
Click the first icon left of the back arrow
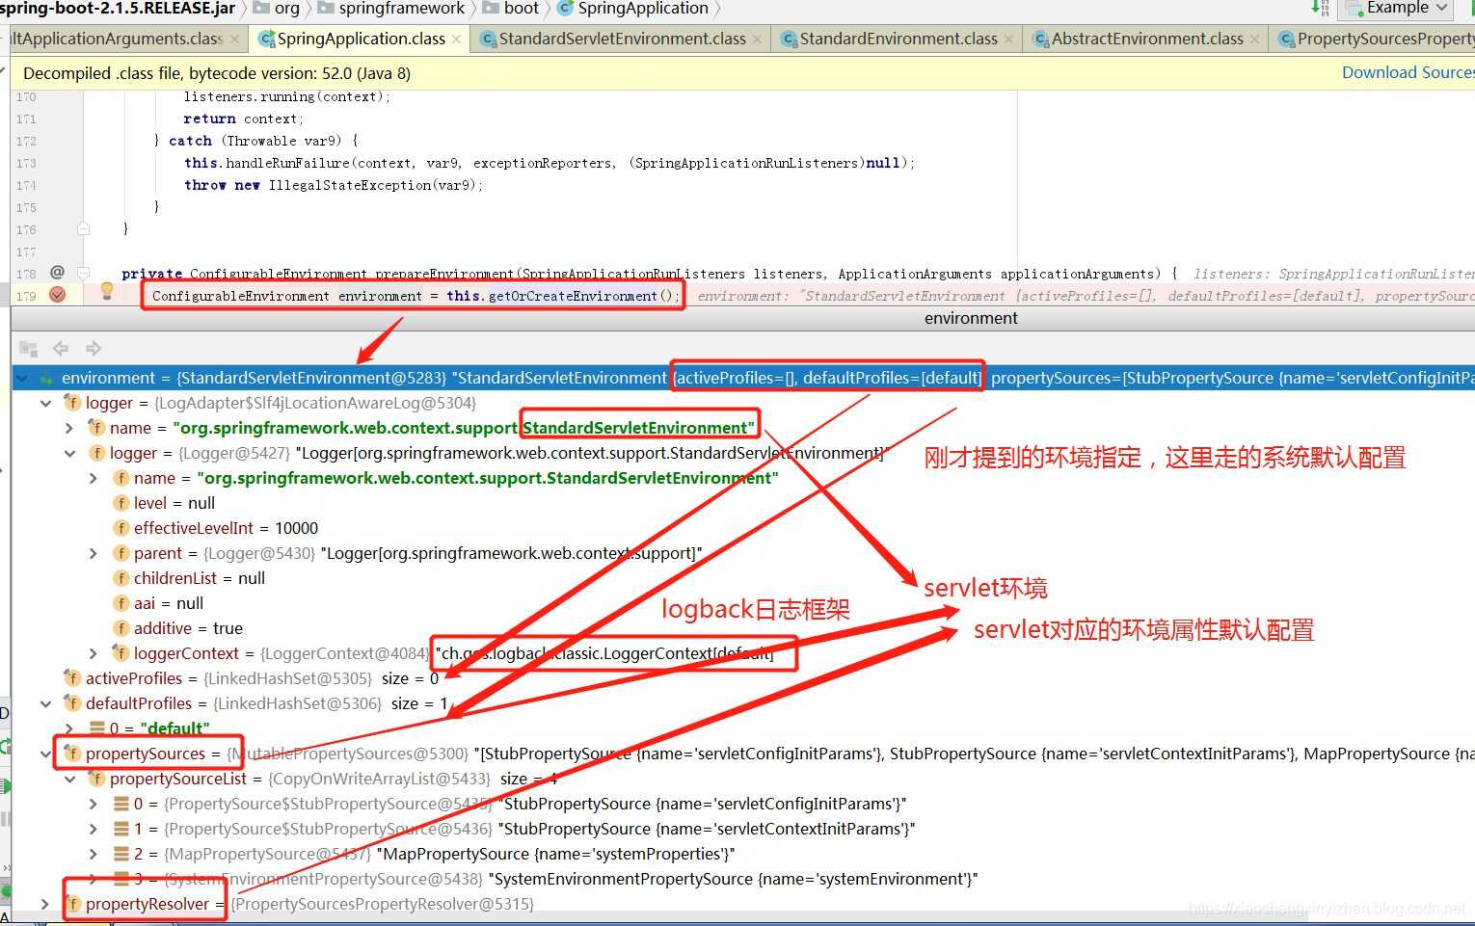pos(29,348)
